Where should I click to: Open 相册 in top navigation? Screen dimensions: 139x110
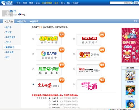(x=25, y=3)
